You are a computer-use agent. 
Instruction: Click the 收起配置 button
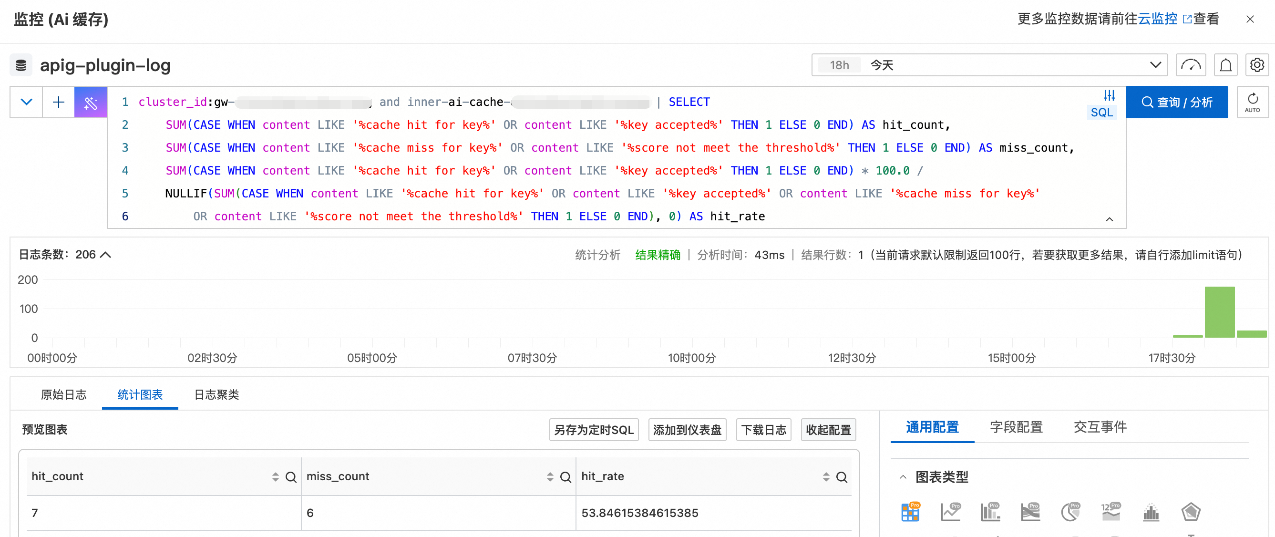click(828, 430)
